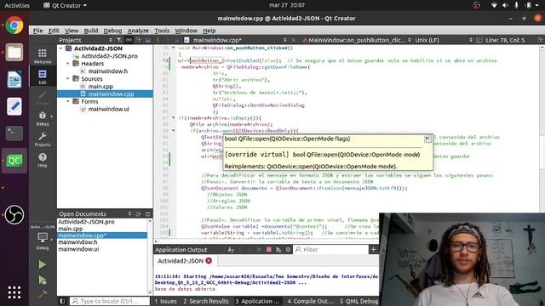Screen dimensions: 545x306
Task: Open kit selector monitor icon
Action: pyautogui.click(x=43, y=241)
